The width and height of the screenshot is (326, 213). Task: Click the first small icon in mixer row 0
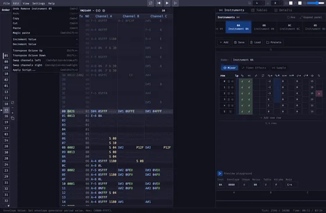pyautogui.click(x=229, y=81)
